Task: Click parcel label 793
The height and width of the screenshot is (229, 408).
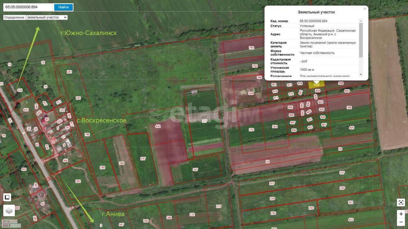Action: pyautogui.click(x=251, y=48)
